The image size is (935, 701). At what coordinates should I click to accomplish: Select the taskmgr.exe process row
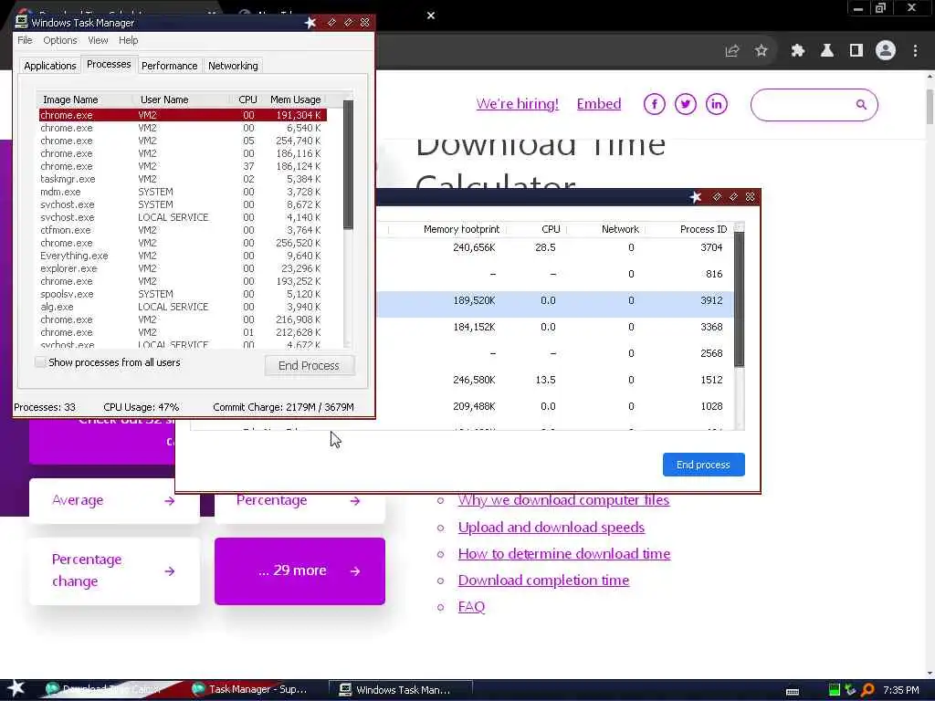183,179
